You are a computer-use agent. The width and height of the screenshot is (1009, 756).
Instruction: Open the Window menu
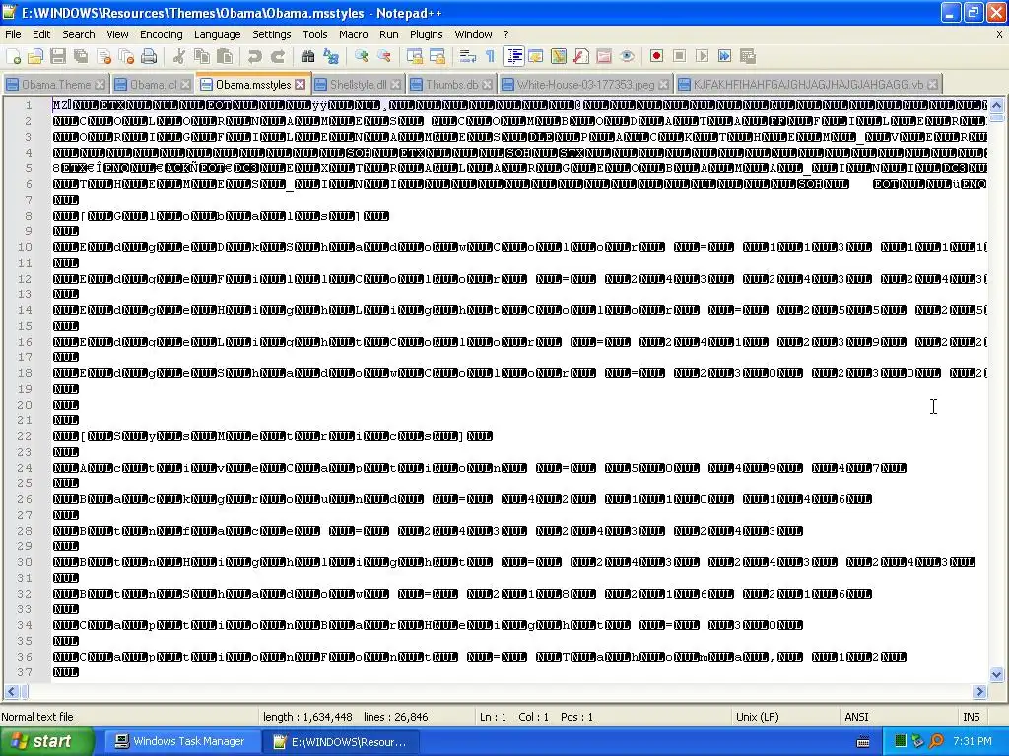click(473, 34)
